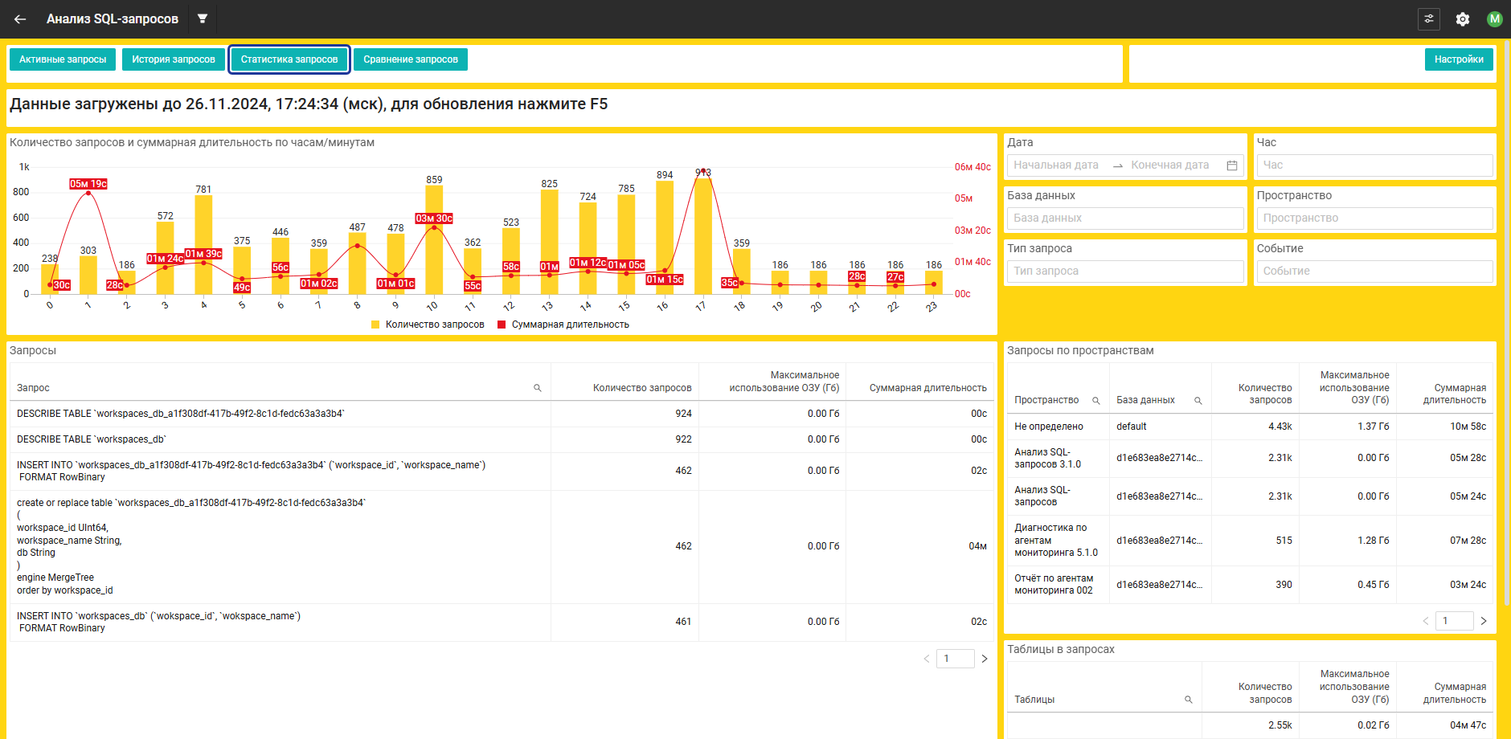Open the green M user avatar
Viewport: 1511px width, 739px height.
(1495, 19)
